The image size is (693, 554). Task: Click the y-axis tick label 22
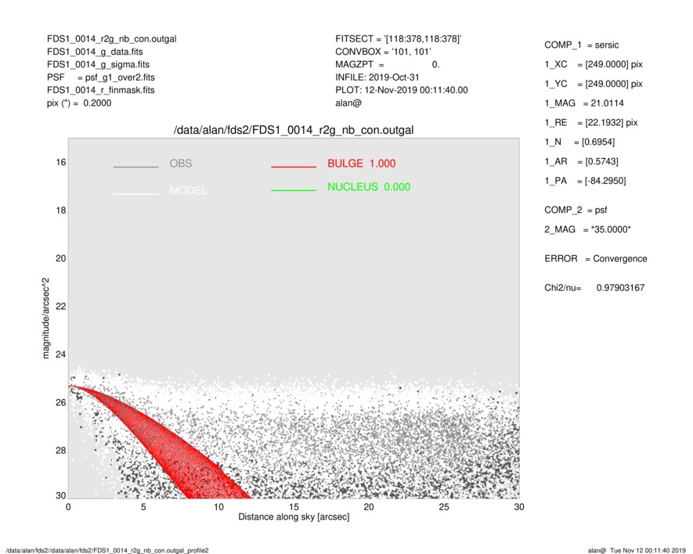[x=60, y=306]
